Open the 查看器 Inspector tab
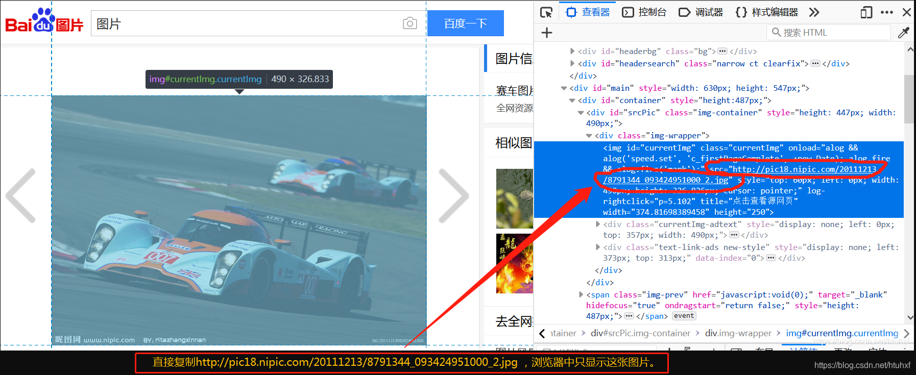This screenshot has height=375, width=916. [x=588, y=12]
